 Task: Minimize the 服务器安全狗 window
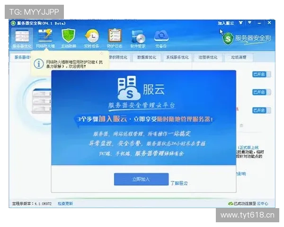click(259, 23)
